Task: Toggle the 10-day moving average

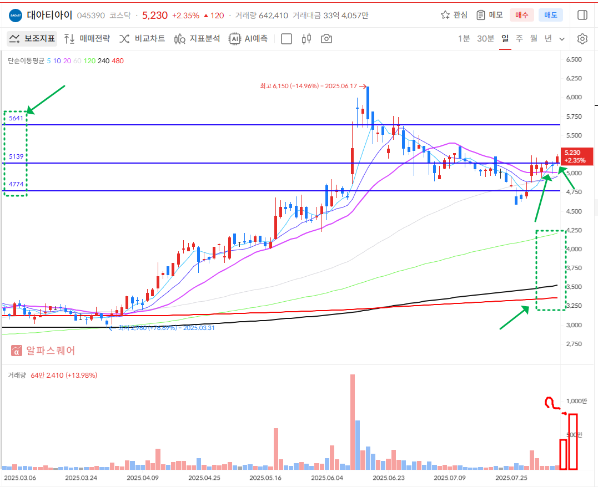Action: click(57, 61)
